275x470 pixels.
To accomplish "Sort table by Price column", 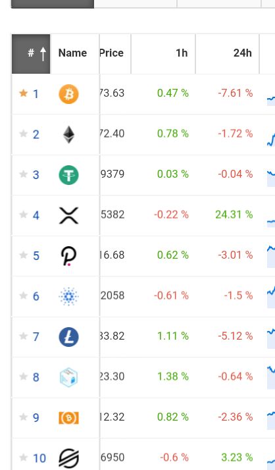I will [x=115, y=54].
